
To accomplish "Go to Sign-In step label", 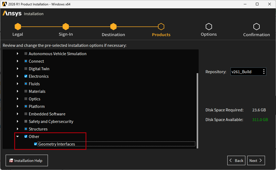I will (x=66, y=34).
